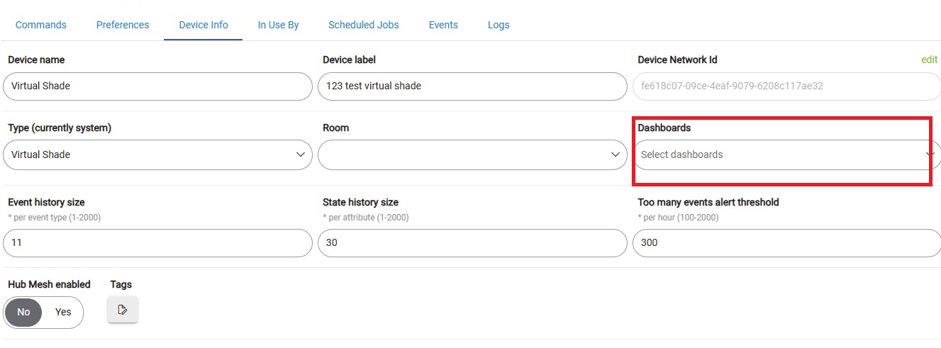The width and height of the screenshot is (941, 348).
Task: Click the State history size field
Action: click(x=472, y=242)
